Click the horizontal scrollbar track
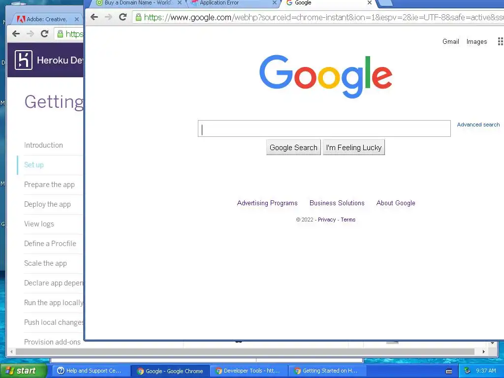Screen dimensions: 504x378 click(x=245, y=351)
